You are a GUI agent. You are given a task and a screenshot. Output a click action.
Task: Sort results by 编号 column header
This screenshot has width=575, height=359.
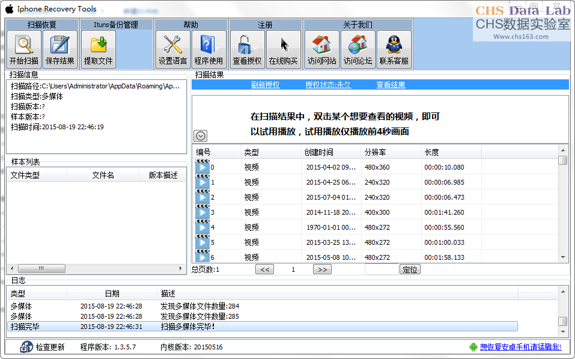coord(216,152)
